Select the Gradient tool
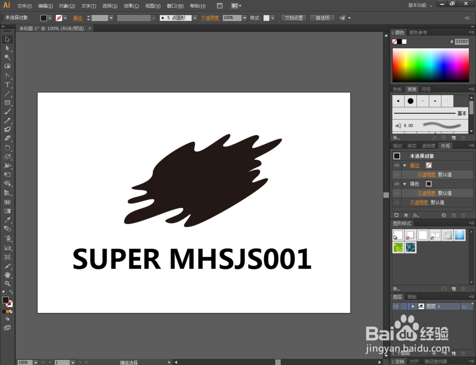Image resolution: width=476 pixels, height=365 pixels. coord(7,211)
